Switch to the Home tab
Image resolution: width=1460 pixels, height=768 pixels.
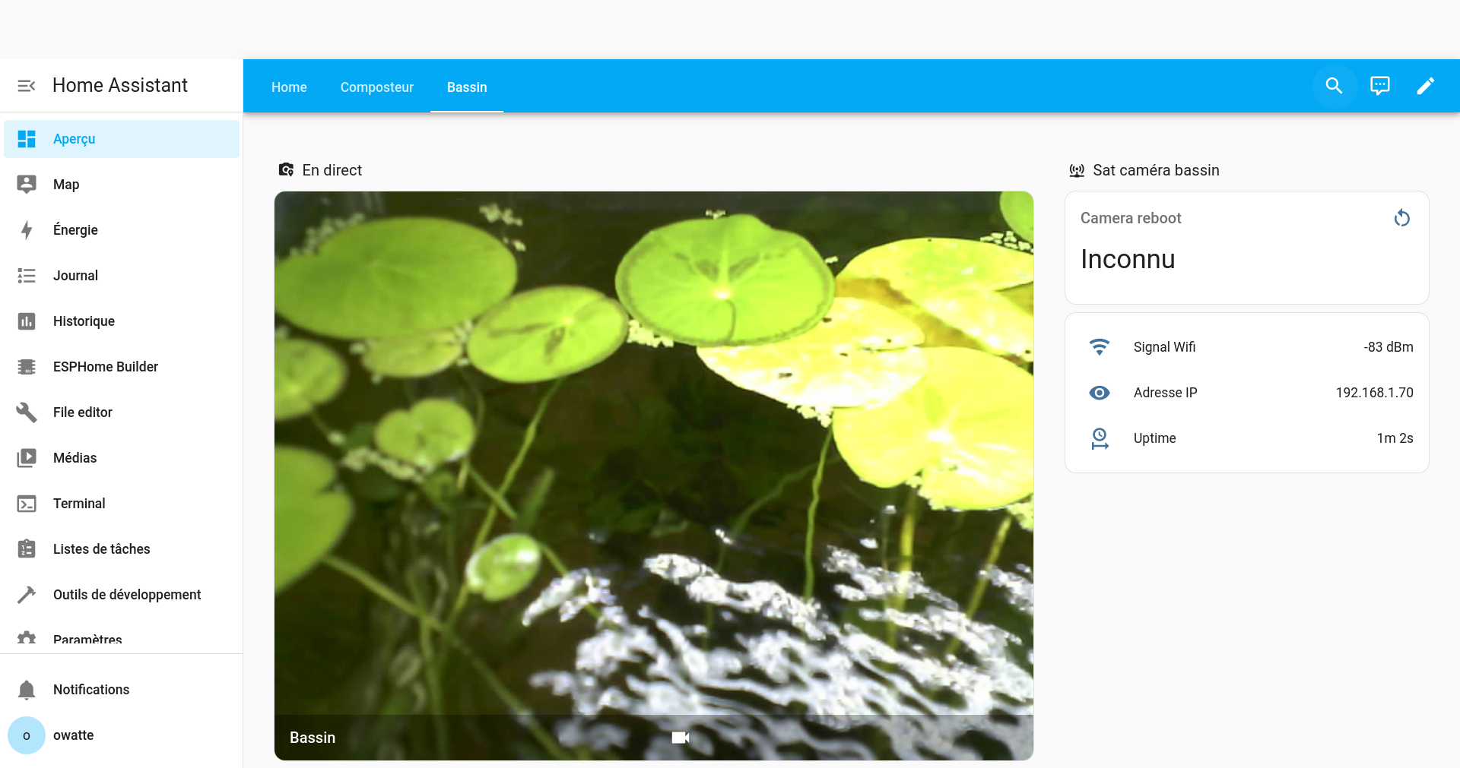pyautogui.click(x=289, y=87)
